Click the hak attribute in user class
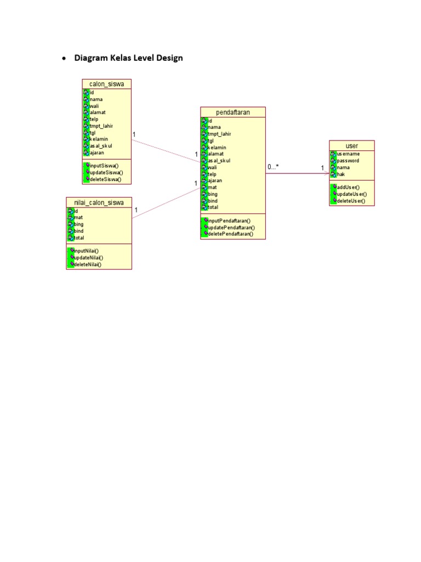 pos(340,175)
